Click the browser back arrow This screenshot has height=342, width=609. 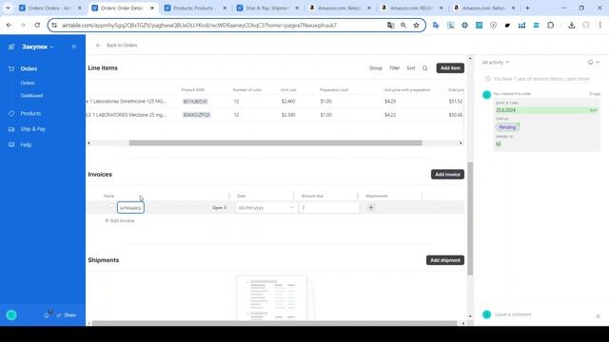coord(9,26)
